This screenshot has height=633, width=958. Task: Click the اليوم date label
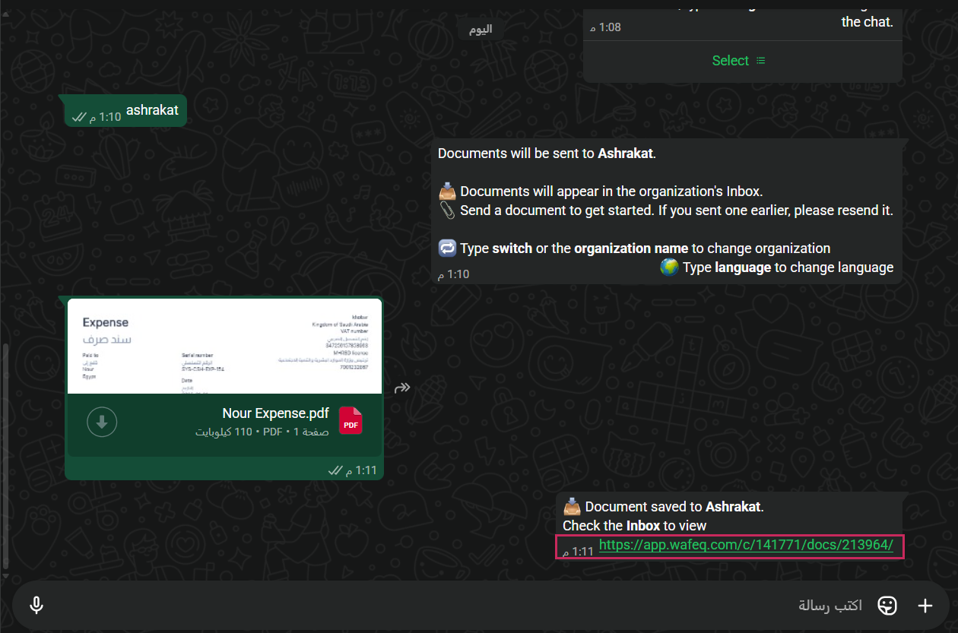(x=480, y=29)
